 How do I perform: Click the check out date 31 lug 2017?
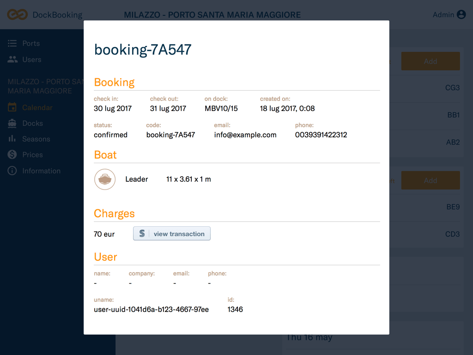(168, 108)
